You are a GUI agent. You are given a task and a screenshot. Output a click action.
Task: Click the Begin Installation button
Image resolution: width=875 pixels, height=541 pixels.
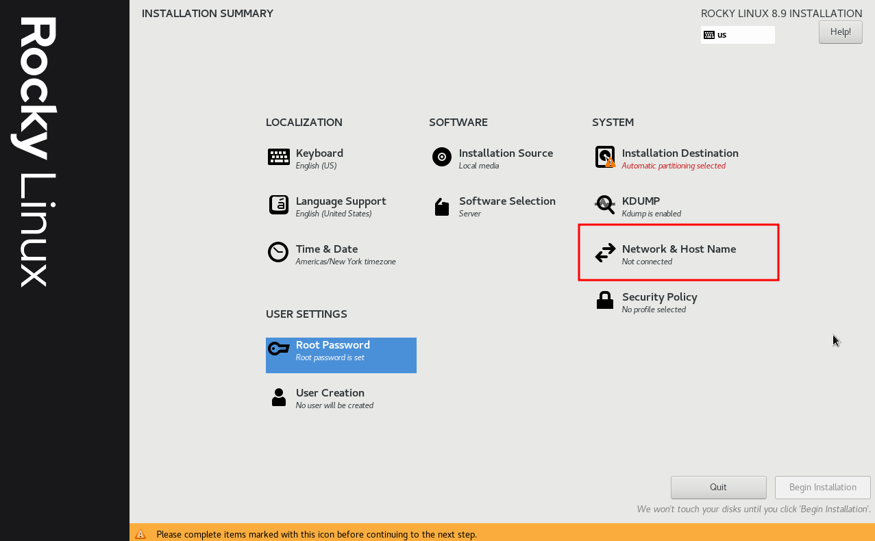(x=823, y=488)
